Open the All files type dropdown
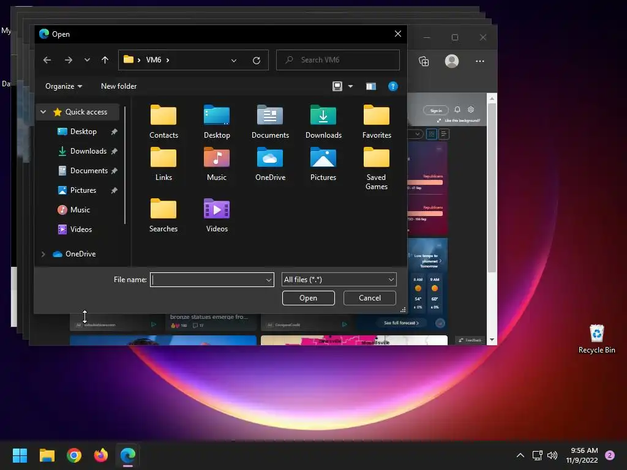 click(x=339, y=280)
